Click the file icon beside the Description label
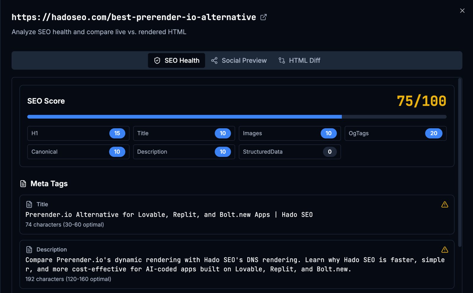 click(29, 250)
